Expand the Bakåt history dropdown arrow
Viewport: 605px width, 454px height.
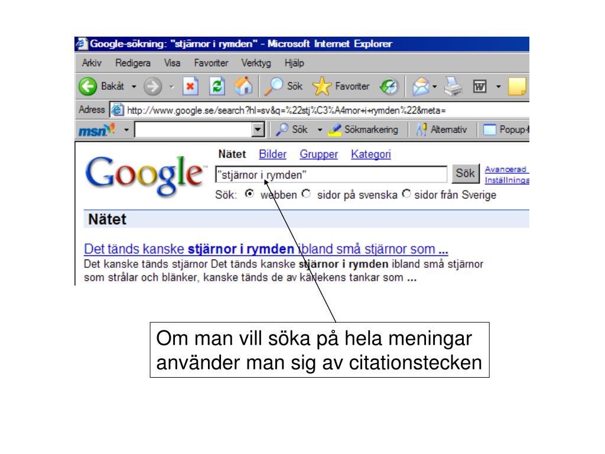click(x=134, y=86)
